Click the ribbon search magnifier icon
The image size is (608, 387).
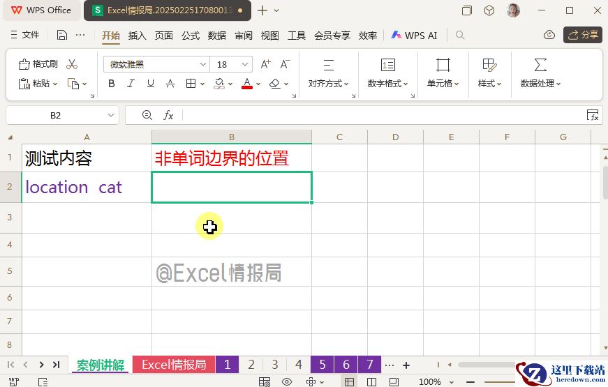[x=460, y=36]
